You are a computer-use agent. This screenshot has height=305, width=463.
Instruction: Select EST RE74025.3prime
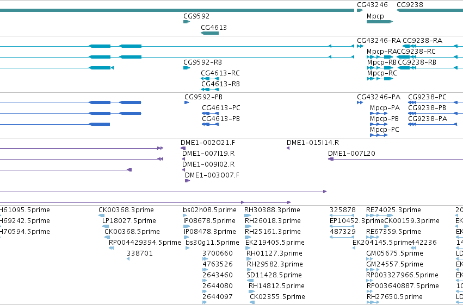coord(379,215)
